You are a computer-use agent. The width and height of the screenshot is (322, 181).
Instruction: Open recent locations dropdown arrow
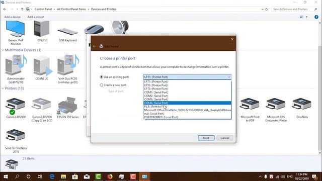click(17, 9)
